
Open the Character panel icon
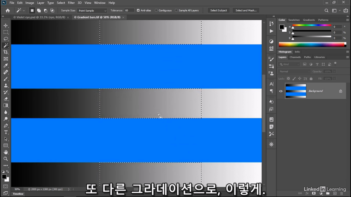tap(271, 84)
